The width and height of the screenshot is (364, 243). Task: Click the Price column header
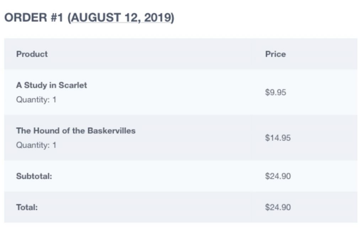(x=275, y=54)
